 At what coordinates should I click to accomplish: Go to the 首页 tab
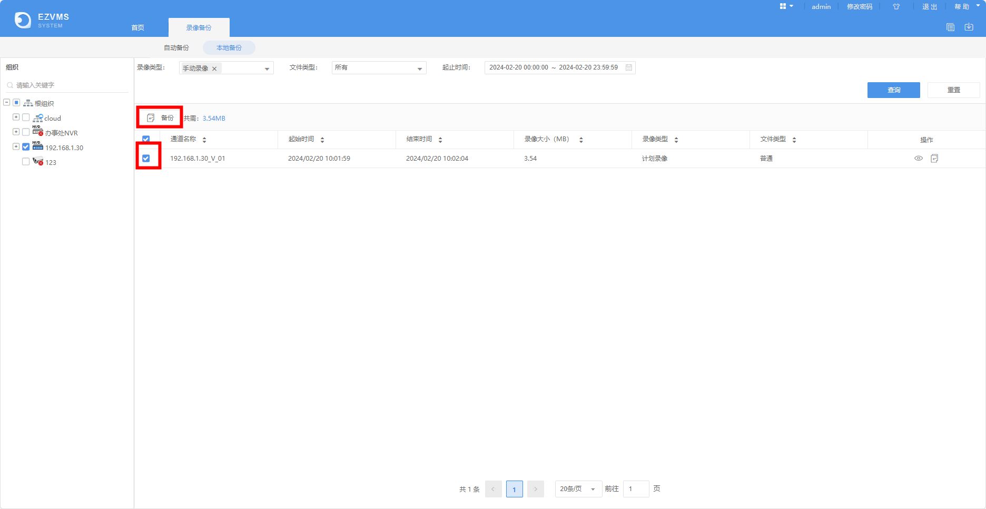tap(137, 27)
